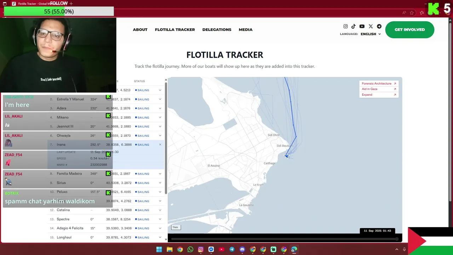Open Discord from the taskbar
The height and width of the screenshot is (255, 453).
tap(242, 249)
